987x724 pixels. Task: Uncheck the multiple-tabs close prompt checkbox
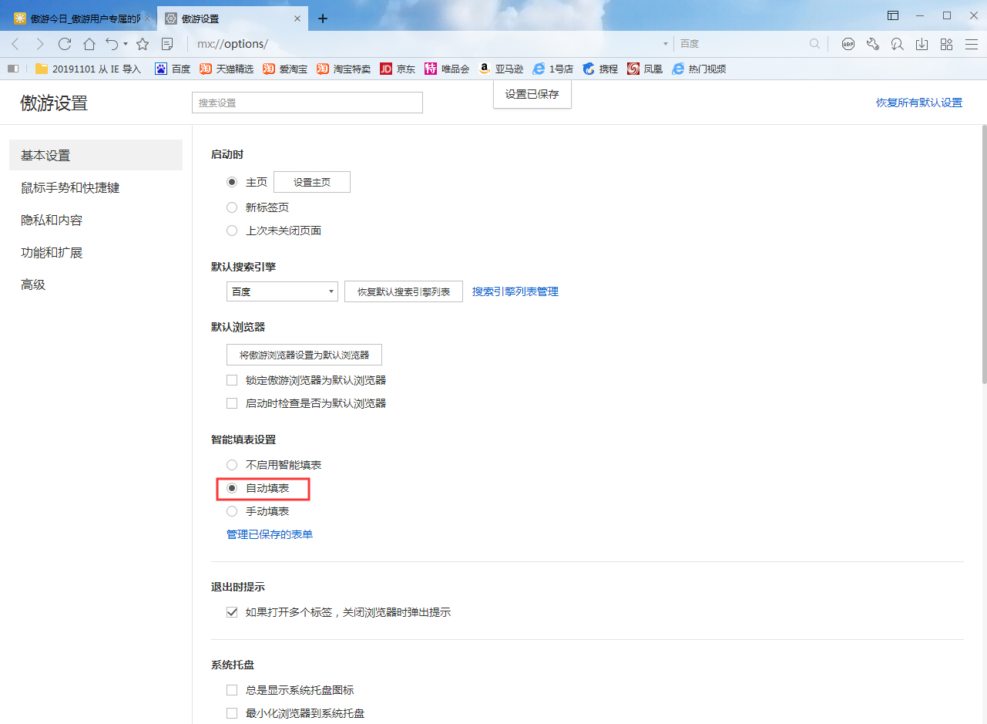tap(232, 612)
